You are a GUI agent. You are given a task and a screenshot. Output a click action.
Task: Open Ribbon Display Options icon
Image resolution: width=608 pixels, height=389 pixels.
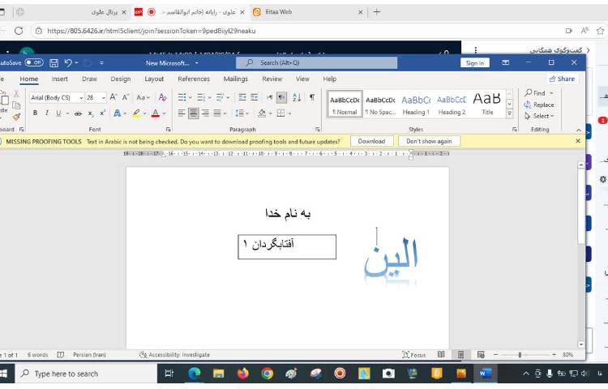click(x=506, y=62)
